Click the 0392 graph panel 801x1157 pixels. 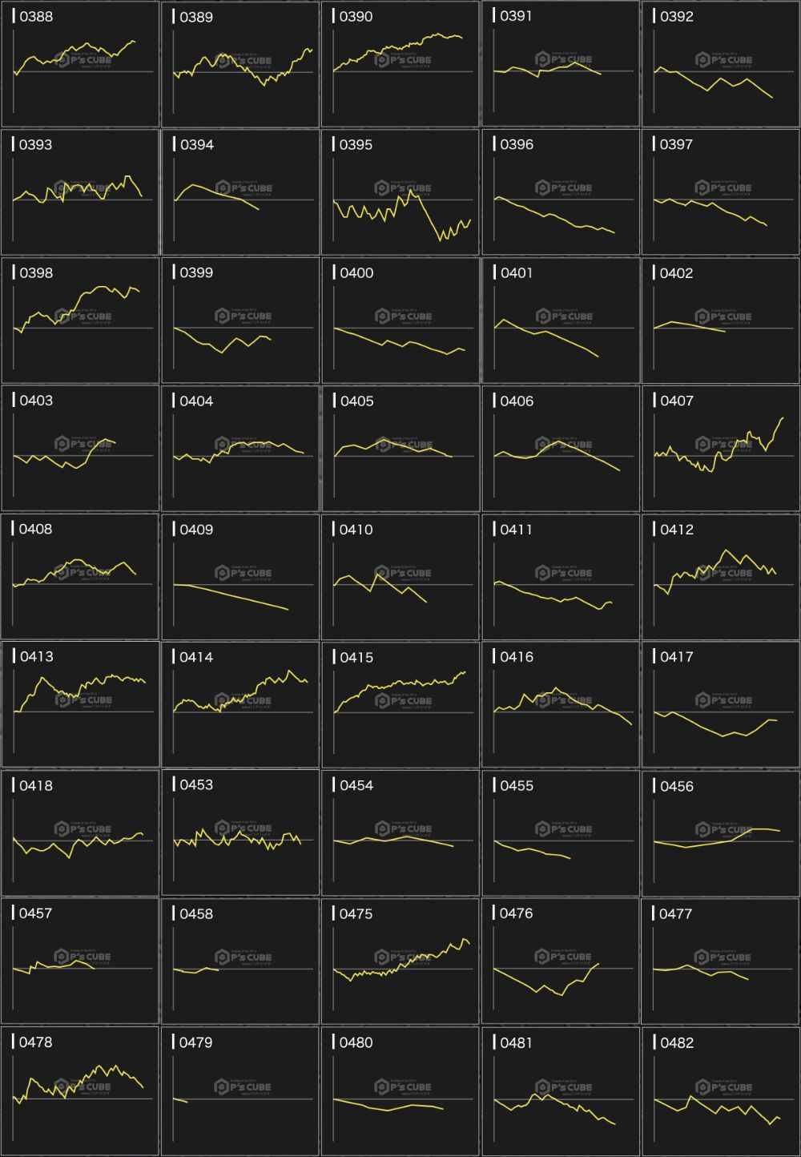pyautogui.click(x=721, y=64)
